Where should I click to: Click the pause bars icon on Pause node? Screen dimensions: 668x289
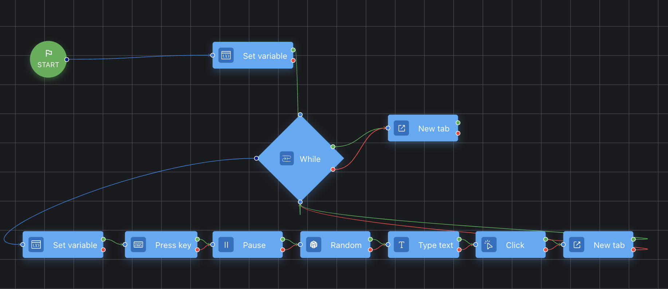(226, 245)
